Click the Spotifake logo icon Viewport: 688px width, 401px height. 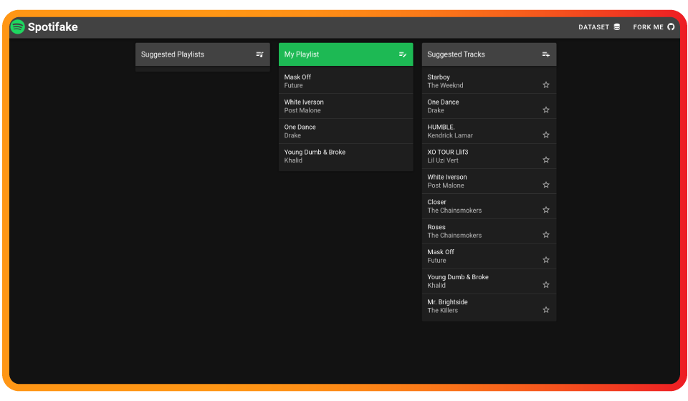17,26
